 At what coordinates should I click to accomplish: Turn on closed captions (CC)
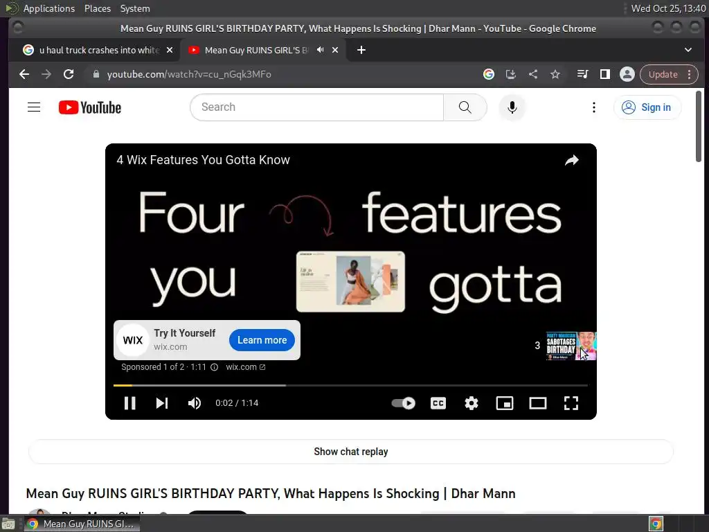438,403
